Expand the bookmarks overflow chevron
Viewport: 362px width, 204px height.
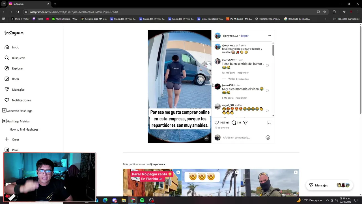[x=326, y=19]
